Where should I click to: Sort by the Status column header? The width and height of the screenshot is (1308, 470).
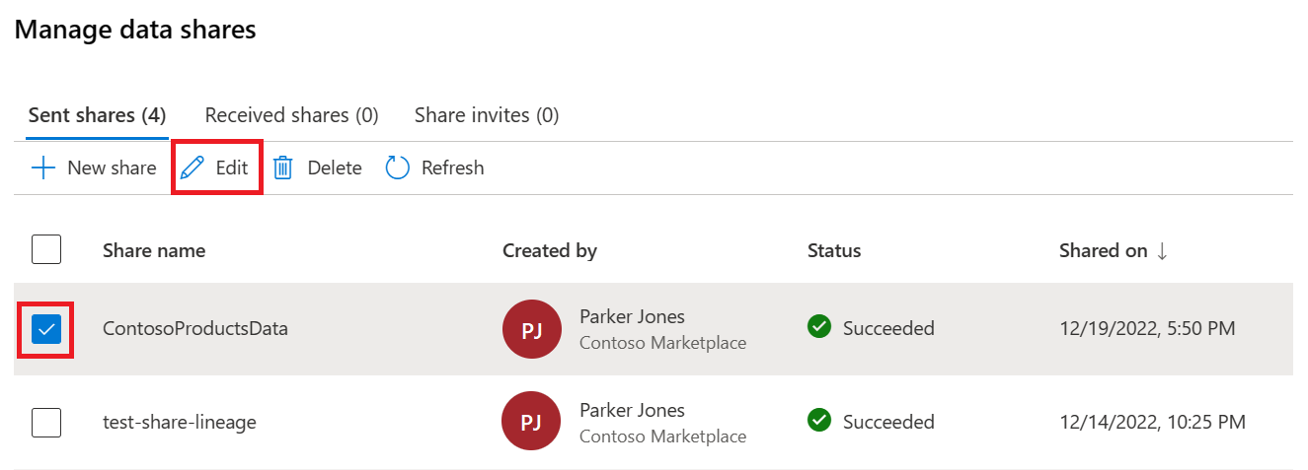(834, 250)
